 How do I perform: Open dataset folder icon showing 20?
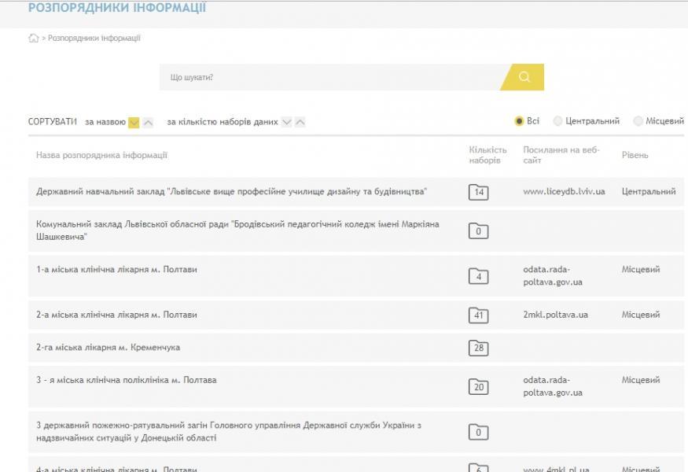[x=478, y=386]
